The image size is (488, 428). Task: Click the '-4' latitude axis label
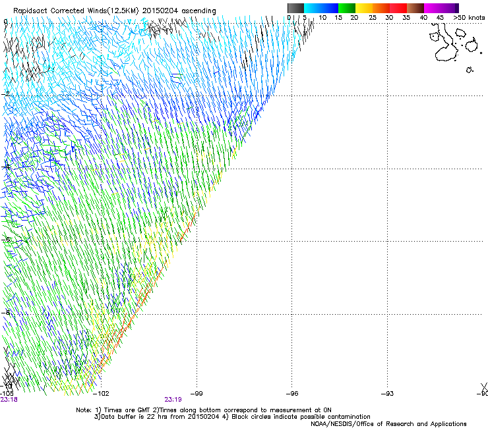pyautogui.click(x=6, y=167)
